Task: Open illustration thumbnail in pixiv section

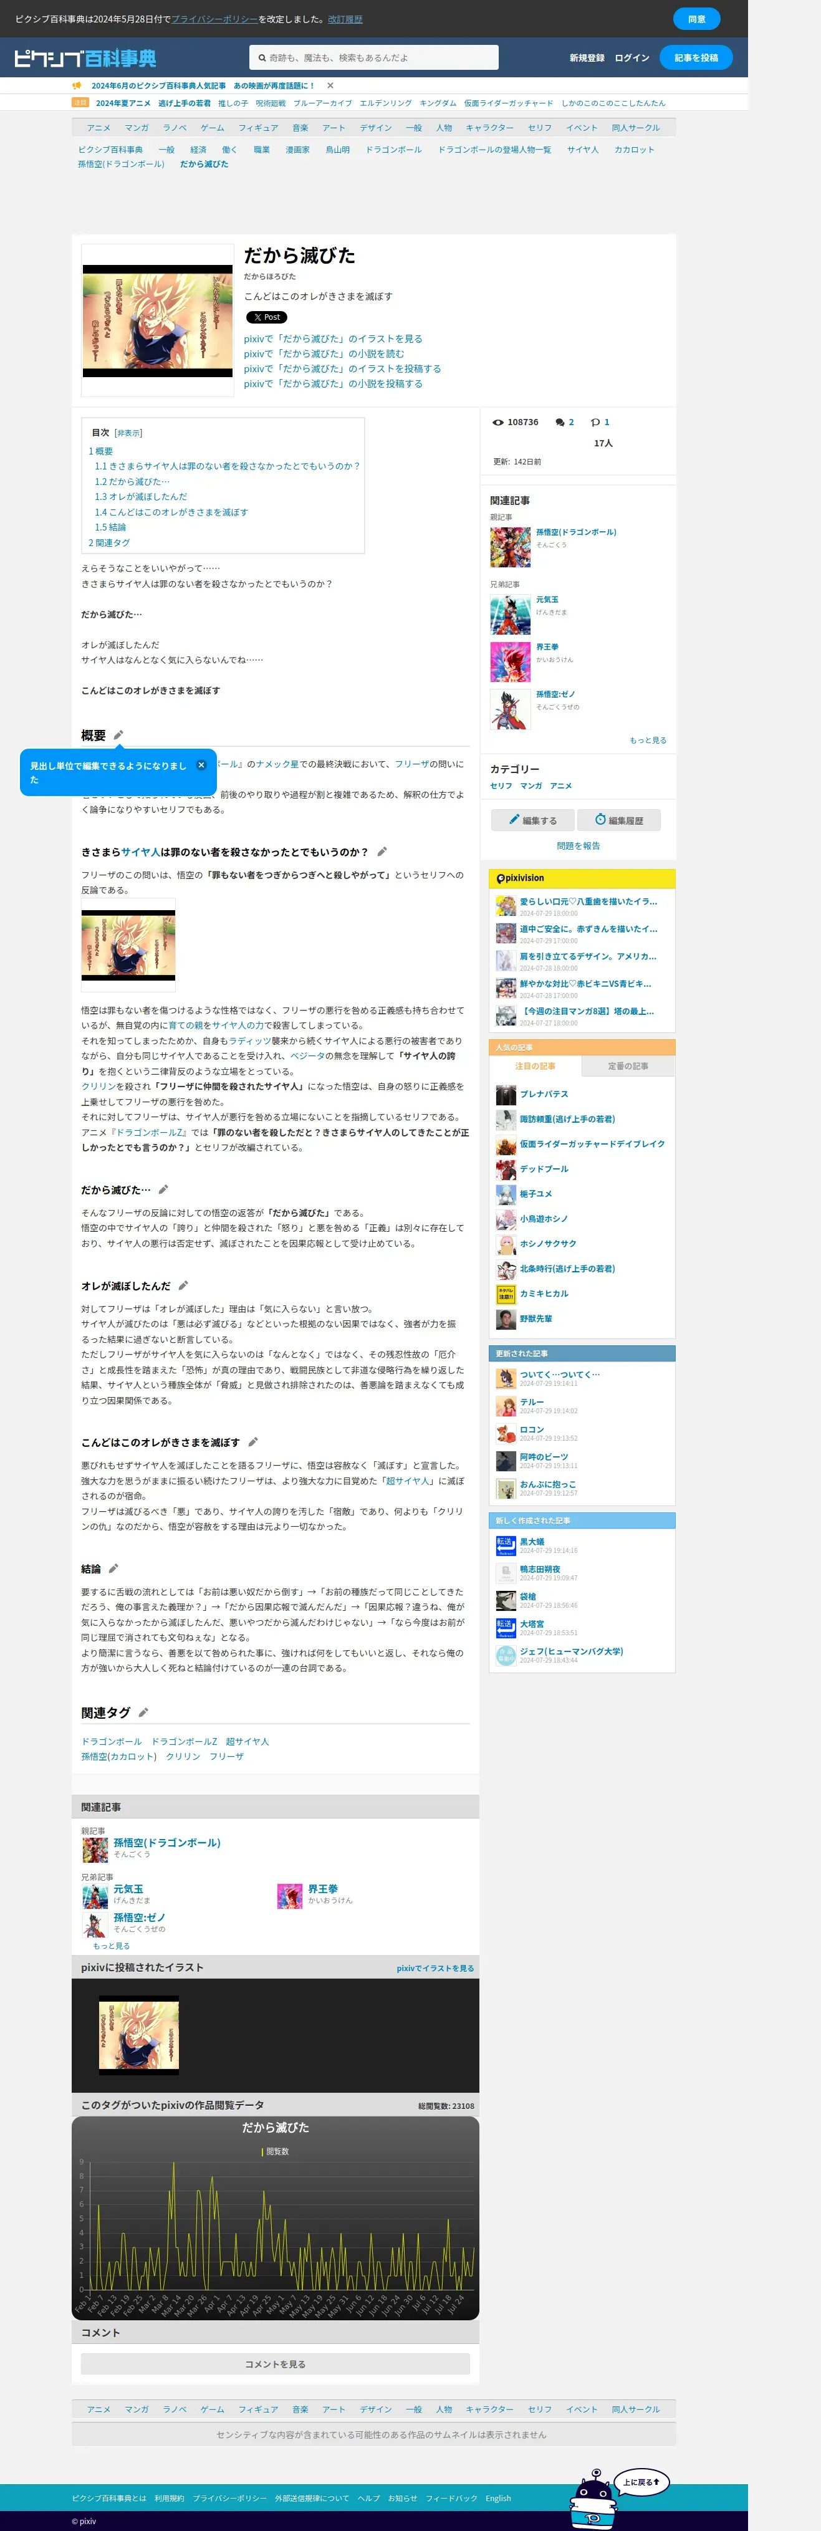Action: tap(138, 2037)
